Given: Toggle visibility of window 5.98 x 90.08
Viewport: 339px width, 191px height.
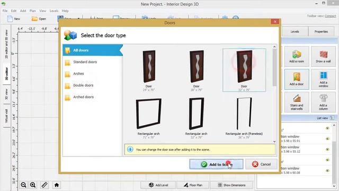Looking at the screenshot, I should coord(327,170).
